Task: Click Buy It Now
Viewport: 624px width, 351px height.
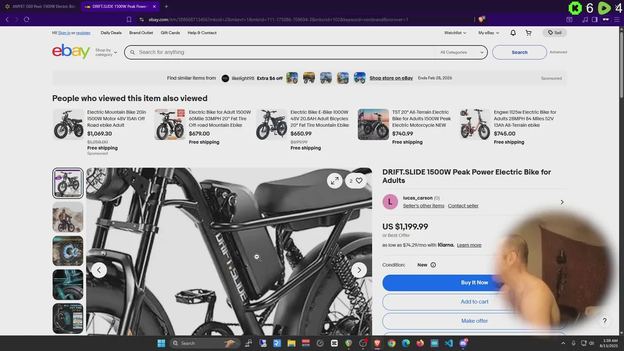Action: click(x=474, y=283)
